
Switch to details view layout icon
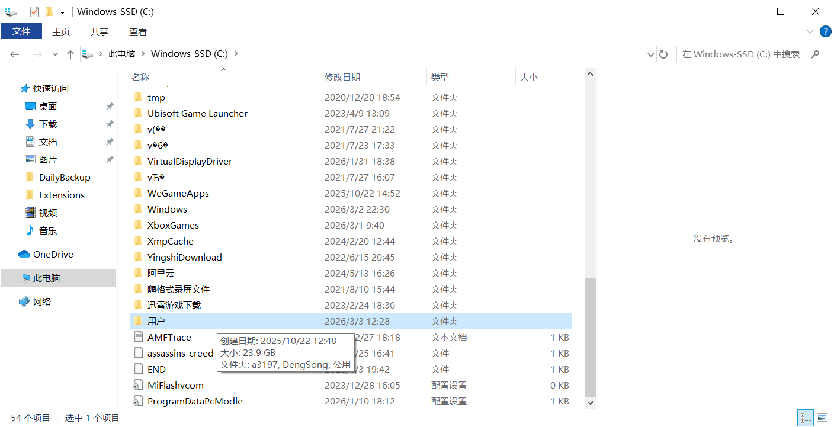(x=805, y=418)
